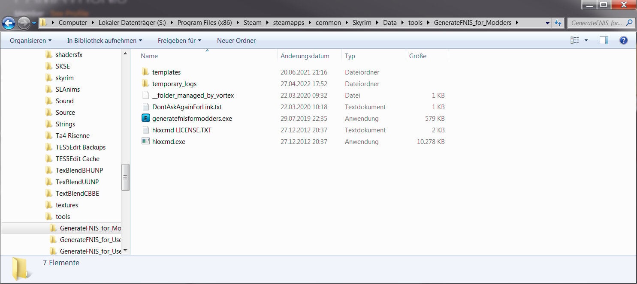The image size is (637, 284).
Task: Click the 27.04.2022 17:52 date cell
Action: tap(304, 84)
